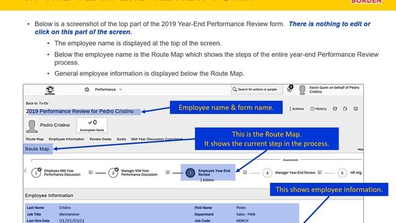Click the clock icon next to History
This screenshot has height=223, width=396.
point(312,109)
